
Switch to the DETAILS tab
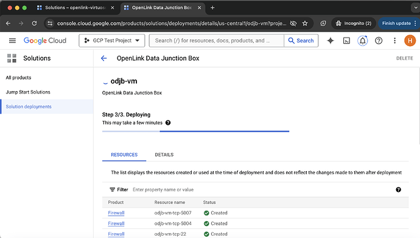pyautogui.click(x=164, y=155)
